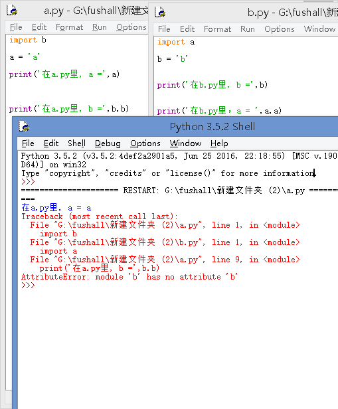338x409 pixels.
Task: Click the RESTART a.py line in shell
Action: [x=179, y=191]
